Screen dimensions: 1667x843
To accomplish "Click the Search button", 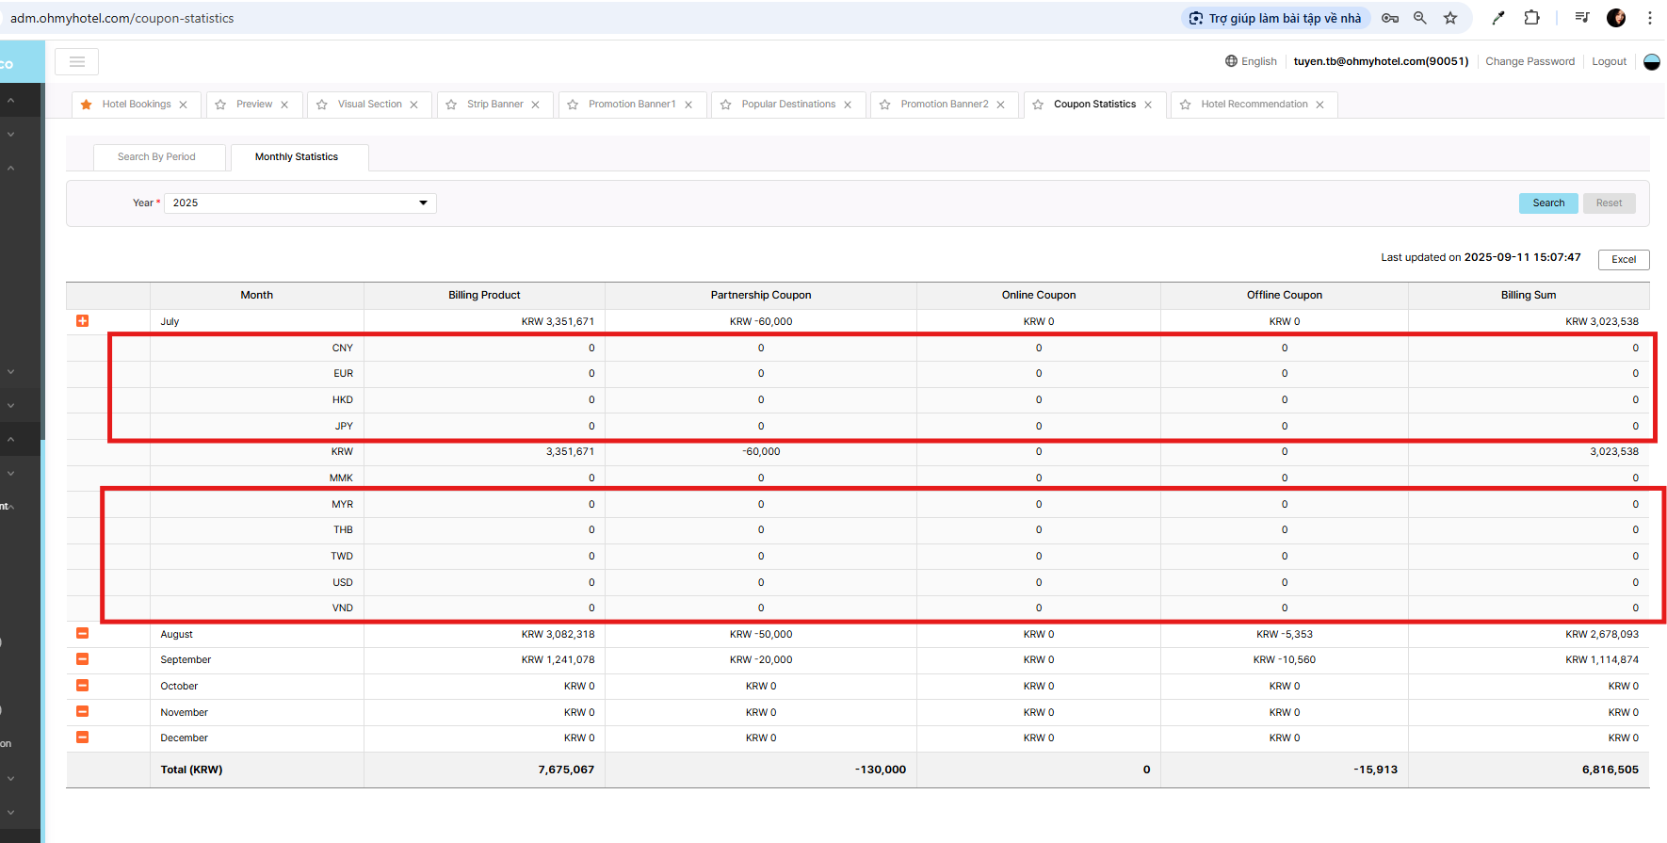I will 1547,203.
